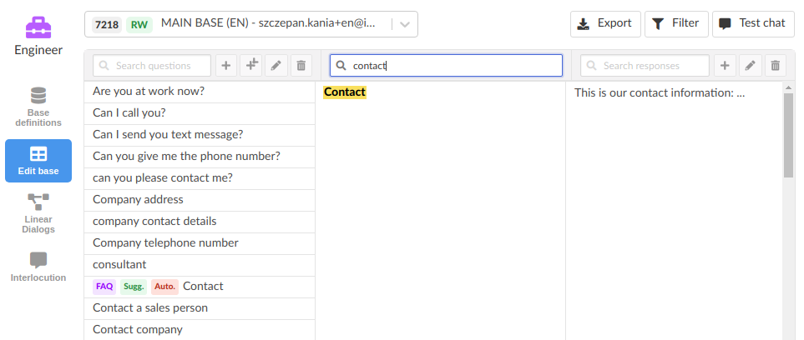Go to Linear Dialogs section
The image size is (804, 340).
pyautogui.click(x=38, y=213)
